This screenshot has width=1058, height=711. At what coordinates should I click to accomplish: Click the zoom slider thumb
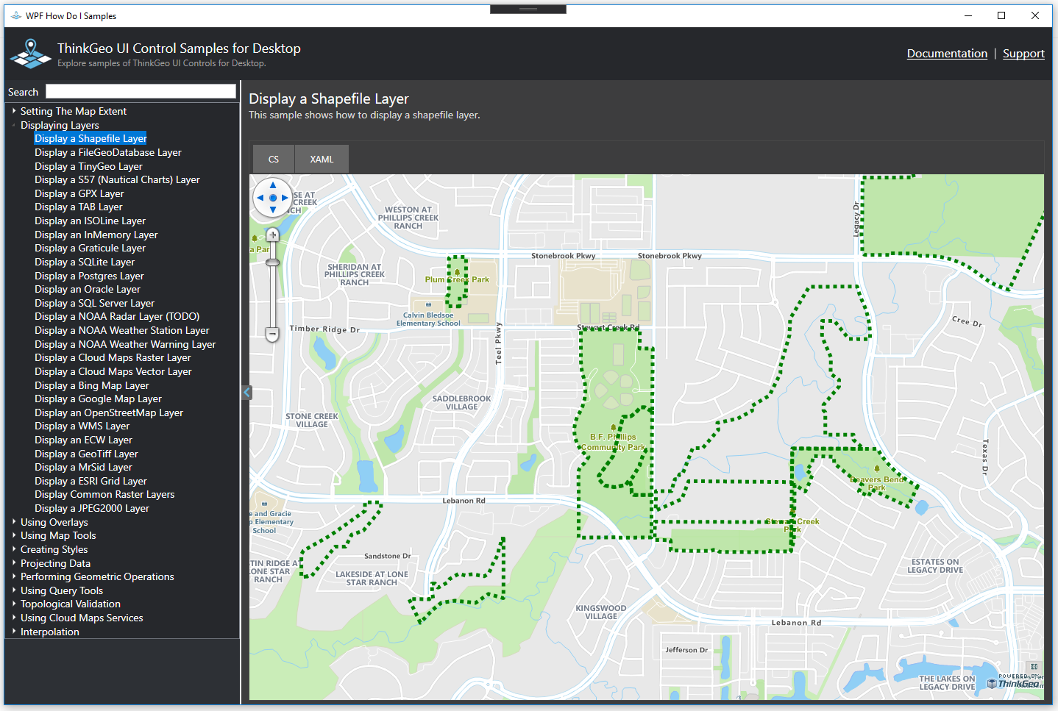pos(273,262)
